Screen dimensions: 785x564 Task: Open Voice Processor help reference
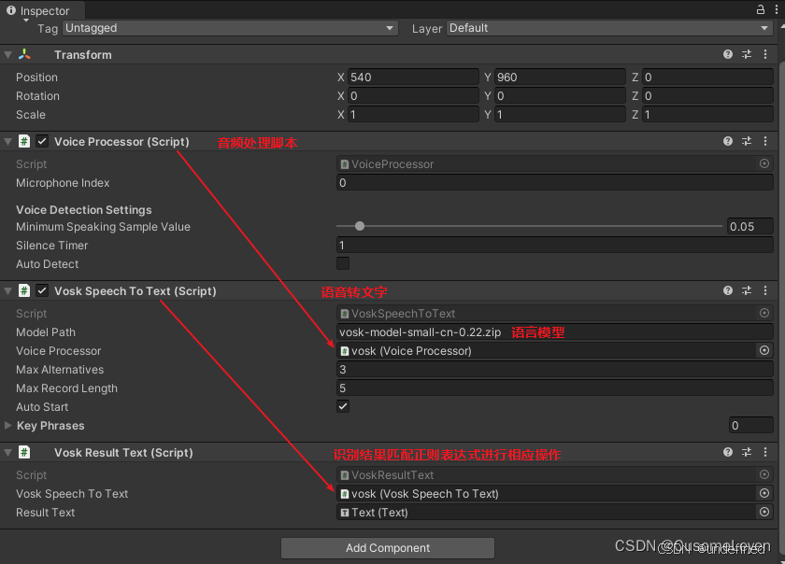point(728,142)
